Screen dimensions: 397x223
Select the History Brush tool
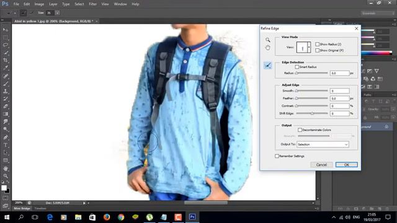pyautogui.click(x=6, y=98)
